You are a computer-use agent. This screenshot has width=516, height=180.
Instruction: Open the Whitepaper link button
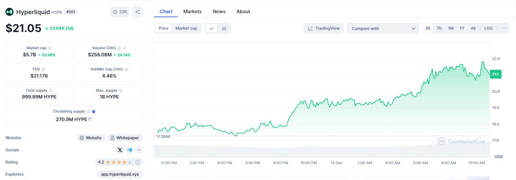pos(125,138)
